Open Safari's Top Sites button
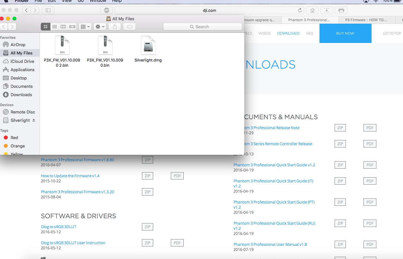 coord(327,10)
